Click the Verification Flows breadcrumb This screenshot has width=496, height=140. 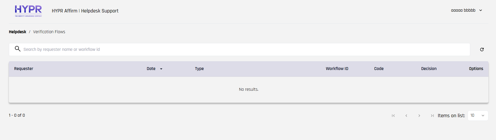pos(49,32)
